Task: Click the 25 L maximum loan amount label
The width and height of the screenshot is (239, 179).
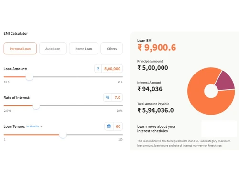Action: [x=120, y=82]
